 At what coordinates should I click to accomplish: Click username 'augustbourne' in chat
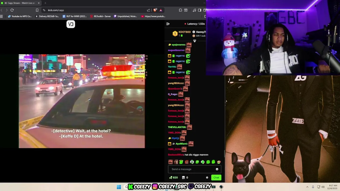tap(176, 50)
